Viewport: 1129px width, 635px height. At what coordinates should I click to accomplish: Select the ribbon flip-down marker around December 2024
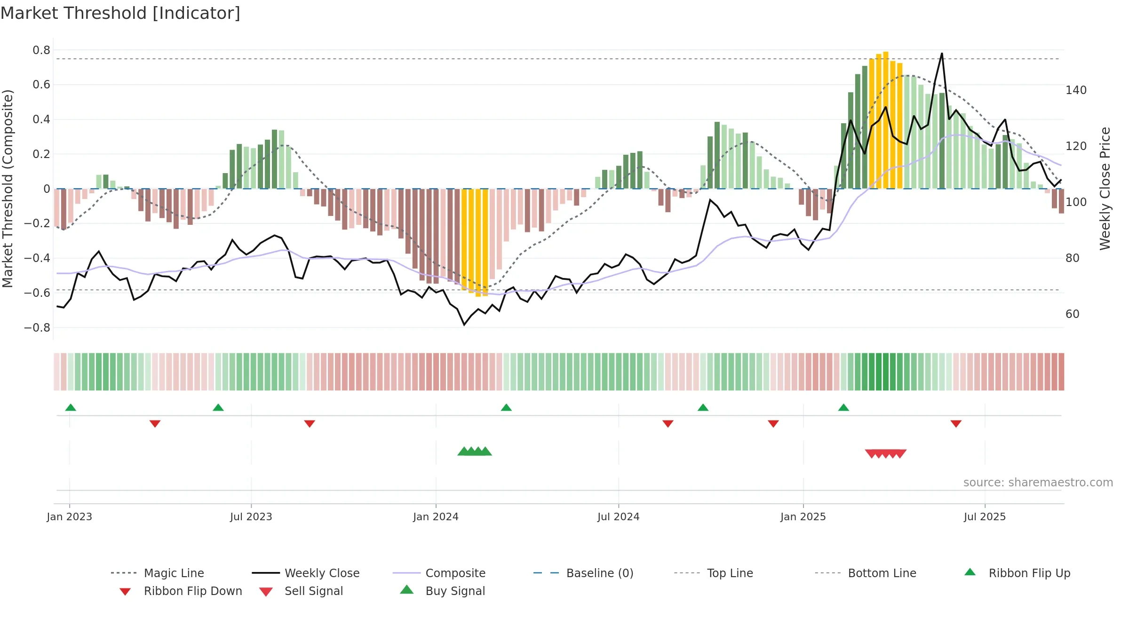[x=773, y=424]
